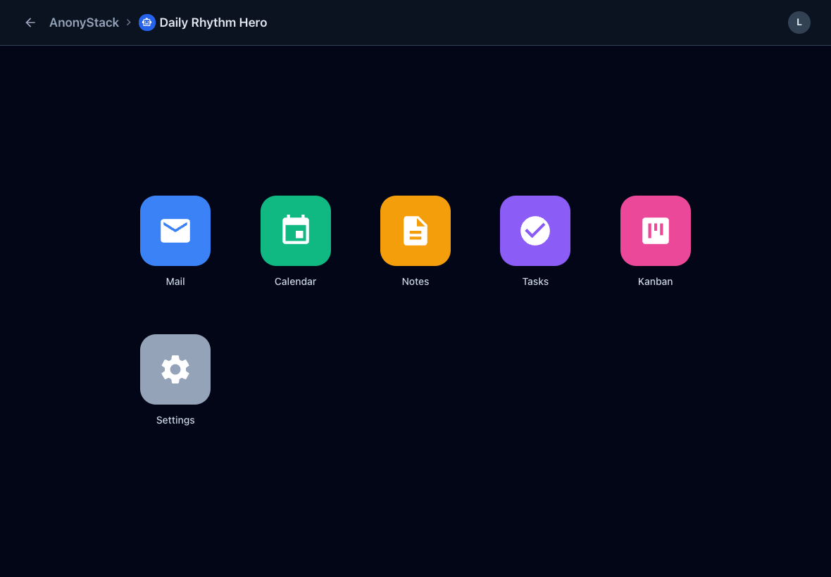Open the 'L' user avatar menu

(x=799, y=23)
